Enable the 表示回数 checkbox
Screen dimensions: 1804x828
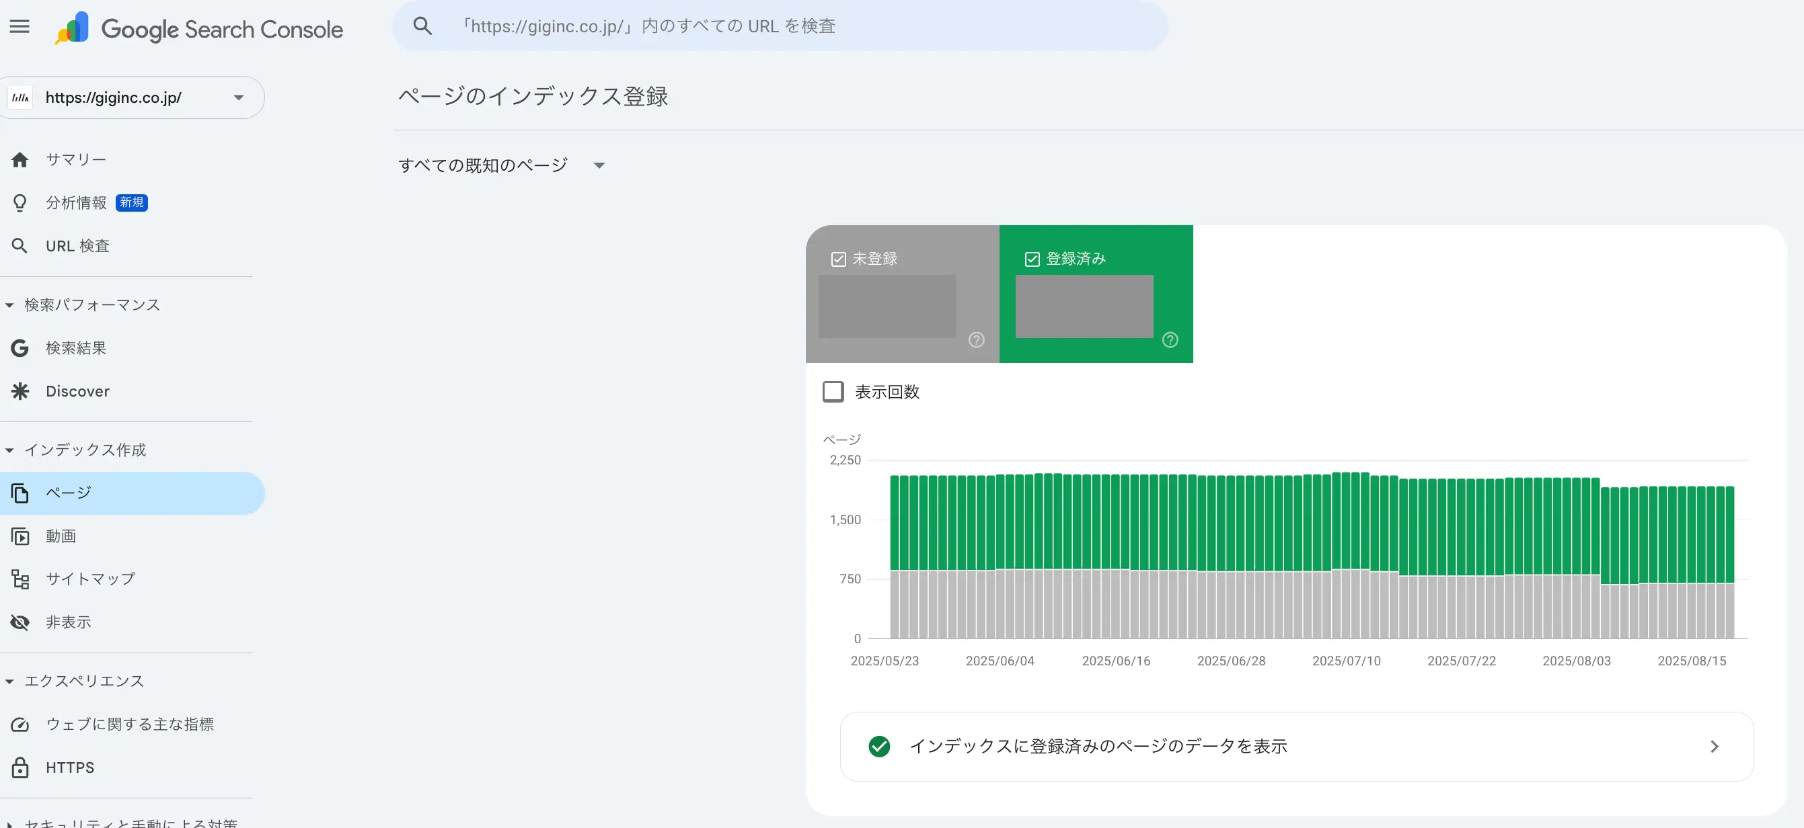point(833,392)
